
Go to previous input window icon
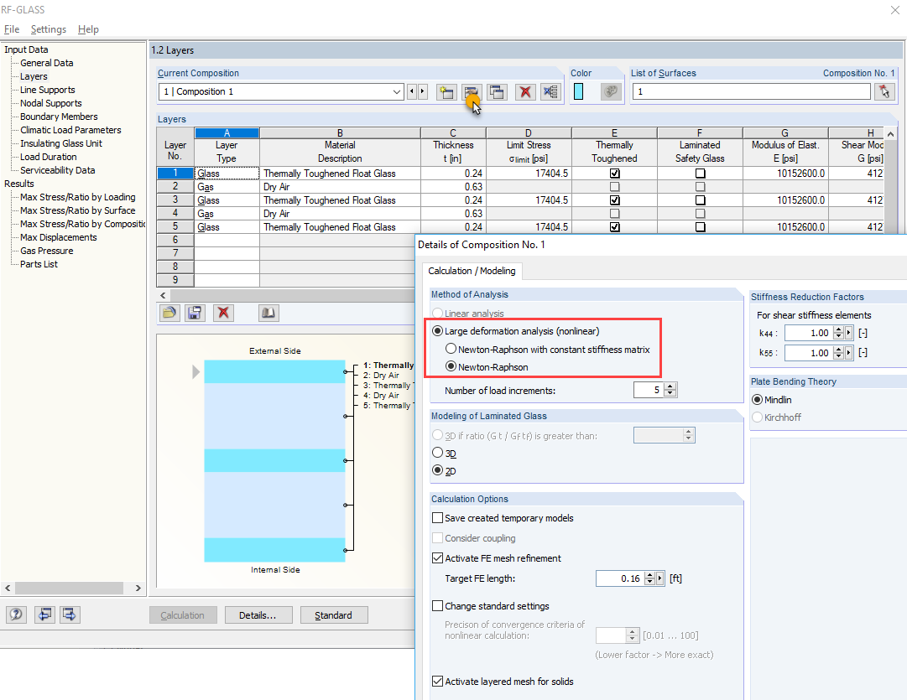[44, 614]
